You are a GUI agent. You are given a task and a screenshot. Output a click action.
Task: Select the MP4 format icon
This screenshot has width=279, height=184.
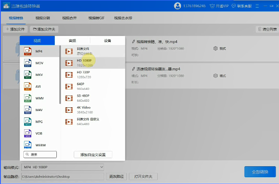coord(28,51)
